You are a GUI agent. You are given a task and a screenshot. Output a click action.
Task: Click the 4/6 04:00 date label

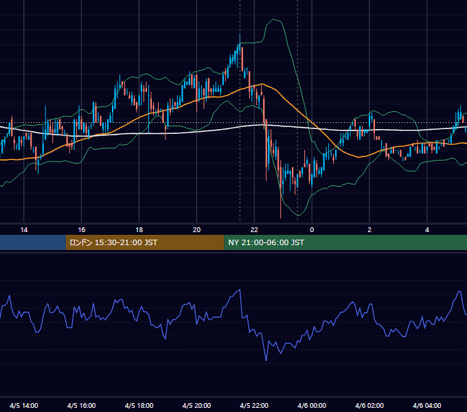pyautogui.click(x=427, y=405)
